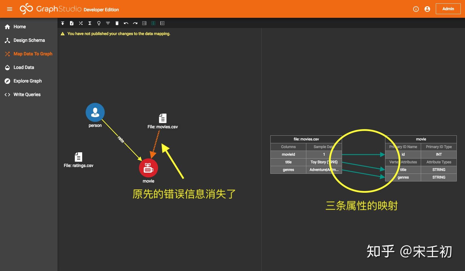
Task: Open Explore Graph page
Action: 29,81
